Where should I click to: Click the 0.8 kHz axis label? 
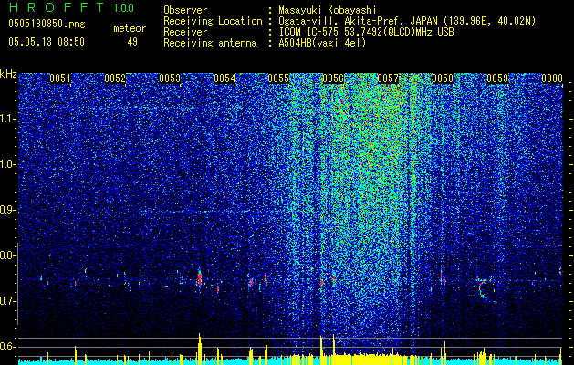tap(8, 255)
